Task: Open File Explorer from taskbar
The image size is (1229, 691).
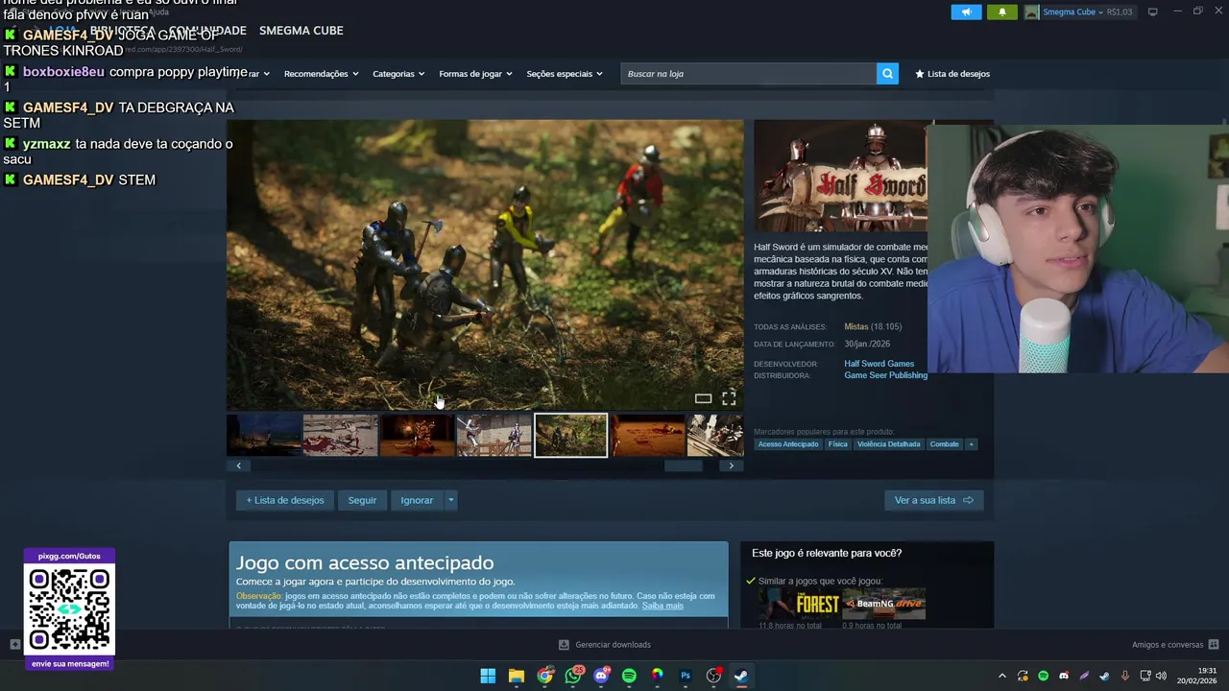Action: (x=517, y=676)
